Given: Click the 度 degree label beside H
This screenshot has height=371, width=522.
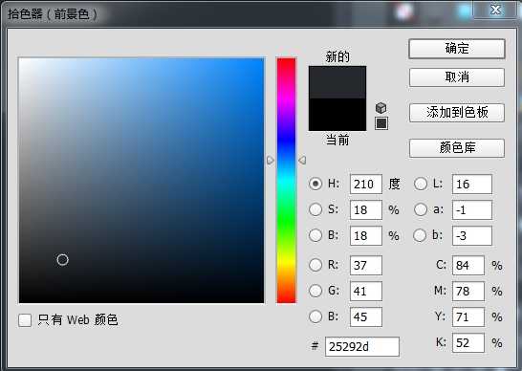Looking at the screenshot, I should coord(394,184).
